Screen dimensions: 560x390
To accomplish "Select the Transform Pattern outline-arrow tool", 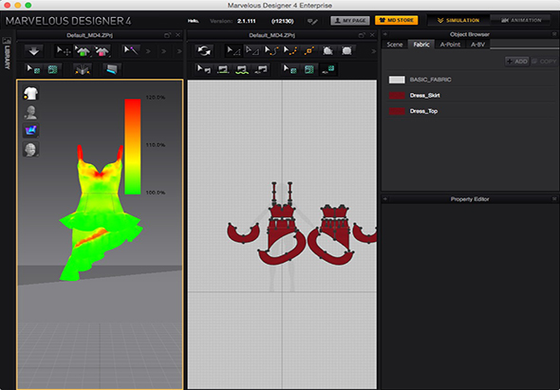I will point(252,51).
